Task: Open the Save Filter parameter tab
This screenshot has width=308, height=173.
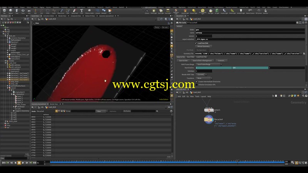Action: pyautogui.click(x=190, y=57)
